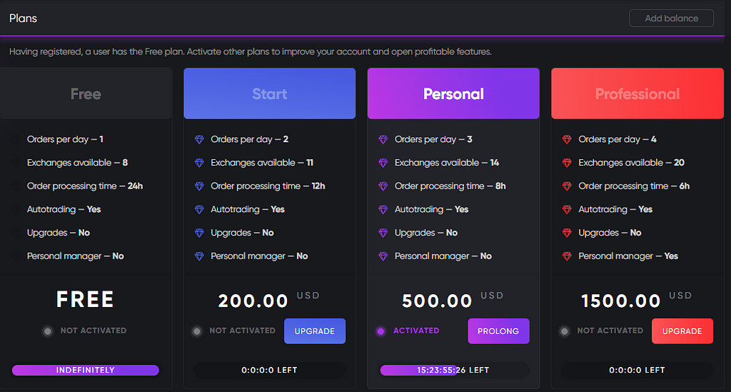Click the Add balance button
This screenshot has height=392, width=731.
[x=671, y=18]
